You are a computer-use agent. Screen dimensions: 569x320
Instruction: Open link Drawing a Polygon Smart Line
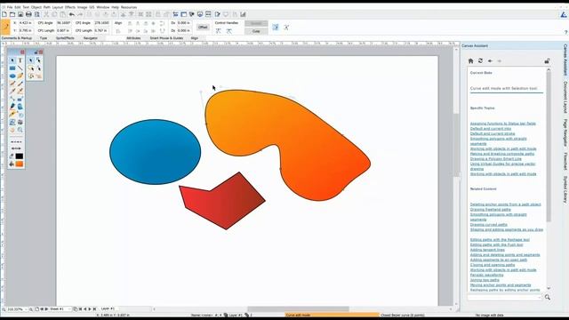(496, 159)
